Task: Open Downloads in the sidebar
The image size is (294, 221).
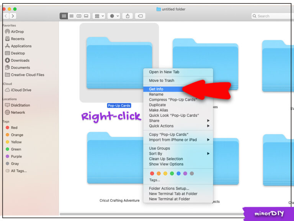Action: click(x=17, y=60)
